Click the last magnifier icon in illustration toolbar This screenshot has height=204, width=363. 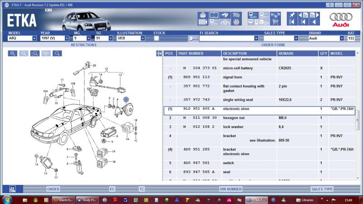[x=57, y=53]
